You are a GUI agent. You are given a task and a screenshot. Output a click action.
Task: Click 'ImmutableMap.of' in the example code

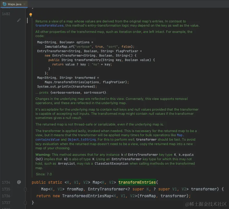(x=59, y=47)
